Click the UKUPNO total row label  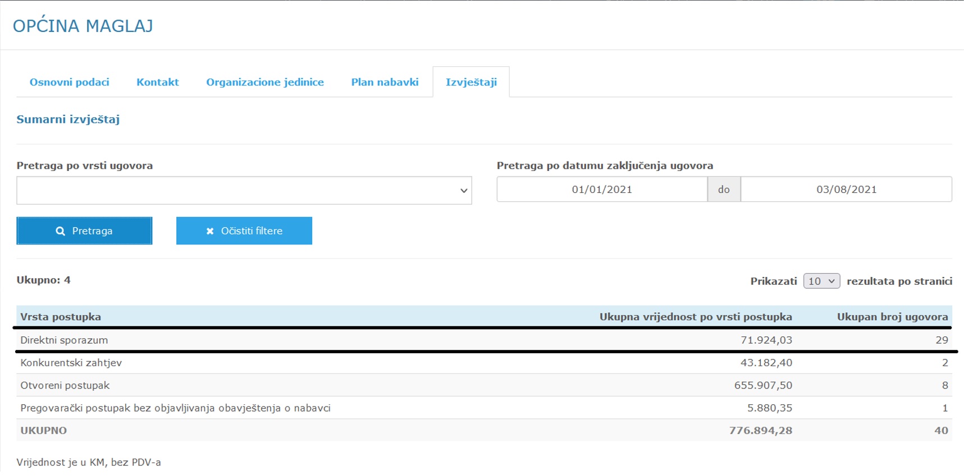[44, 431]
